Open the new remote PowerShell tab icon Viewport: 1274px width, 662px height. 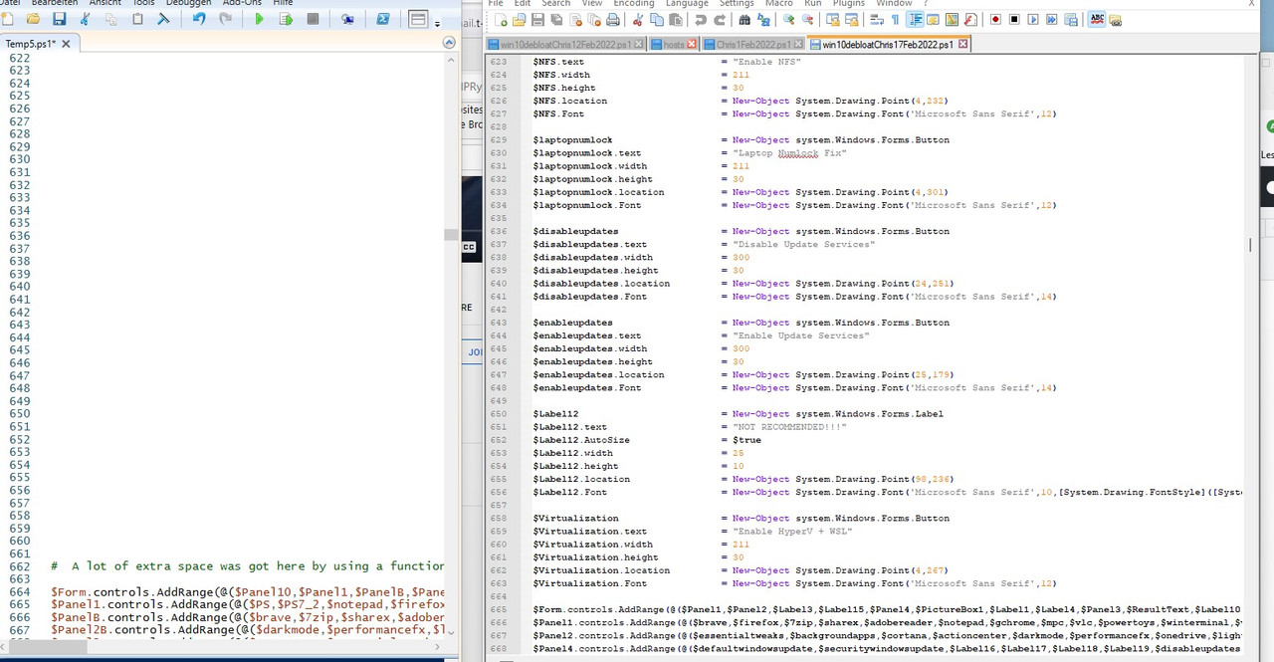tap(347, 19)
